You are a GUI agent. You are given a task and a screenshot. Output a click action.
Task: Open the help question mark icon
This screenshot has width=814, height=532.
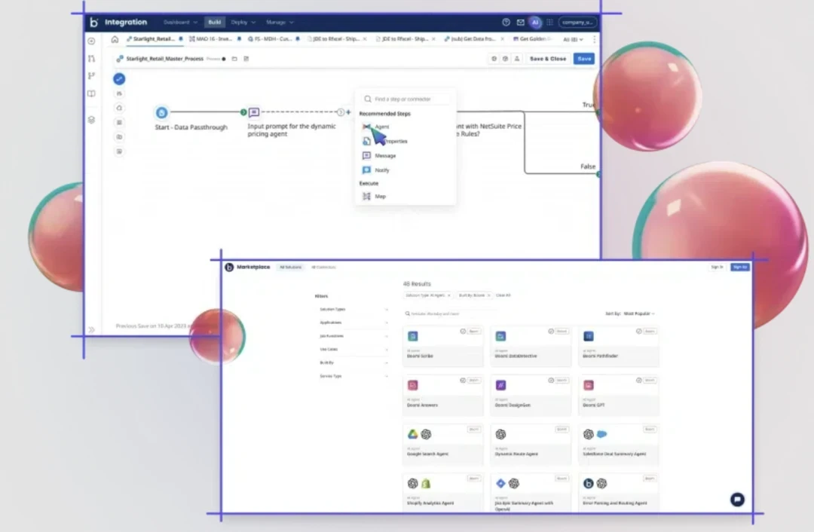pos(506,23)
